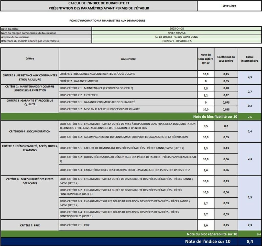Select the ENTRETIEN score 5,2 cell

pyautogui.click(x=206, y=95)
